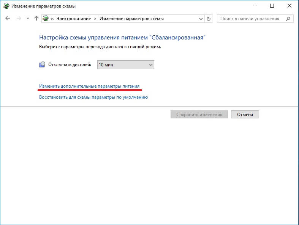The image size is (299, 225).
Task: Navigate to Электропитание breadcrumb
Action: [x=75, y=19]
